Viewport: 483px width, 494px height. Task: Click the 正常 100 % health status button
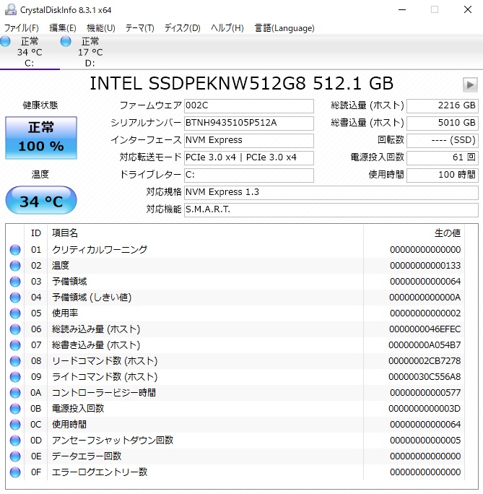tap(41, 138)
